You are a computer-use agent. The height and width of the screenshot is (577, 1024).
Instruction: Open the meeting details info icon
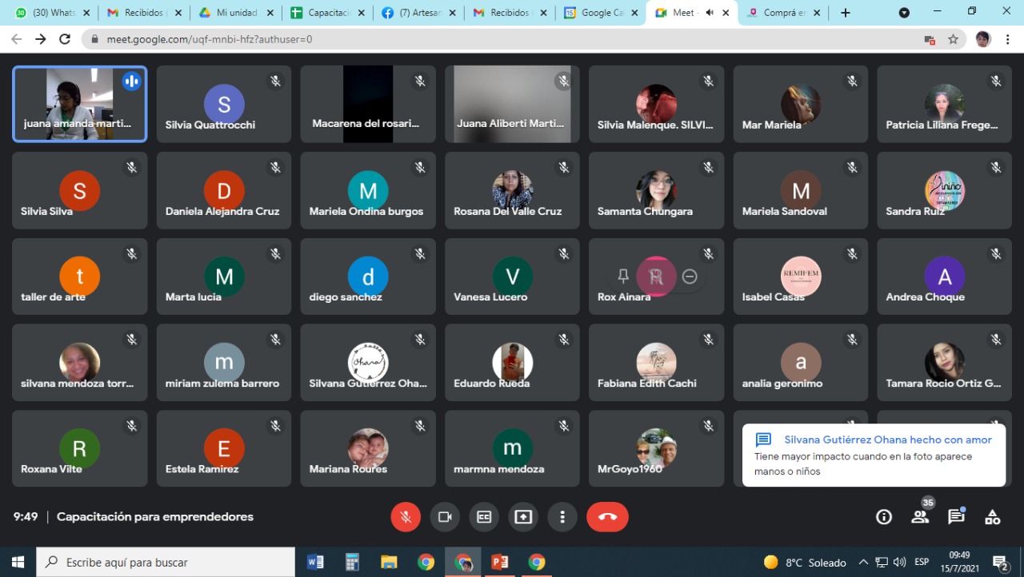[884, 517]
